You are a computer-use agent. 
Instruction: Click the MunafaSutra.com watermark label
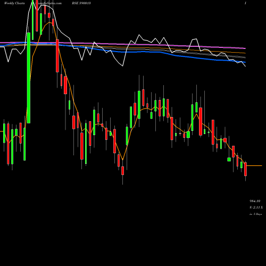pos(48,3)
